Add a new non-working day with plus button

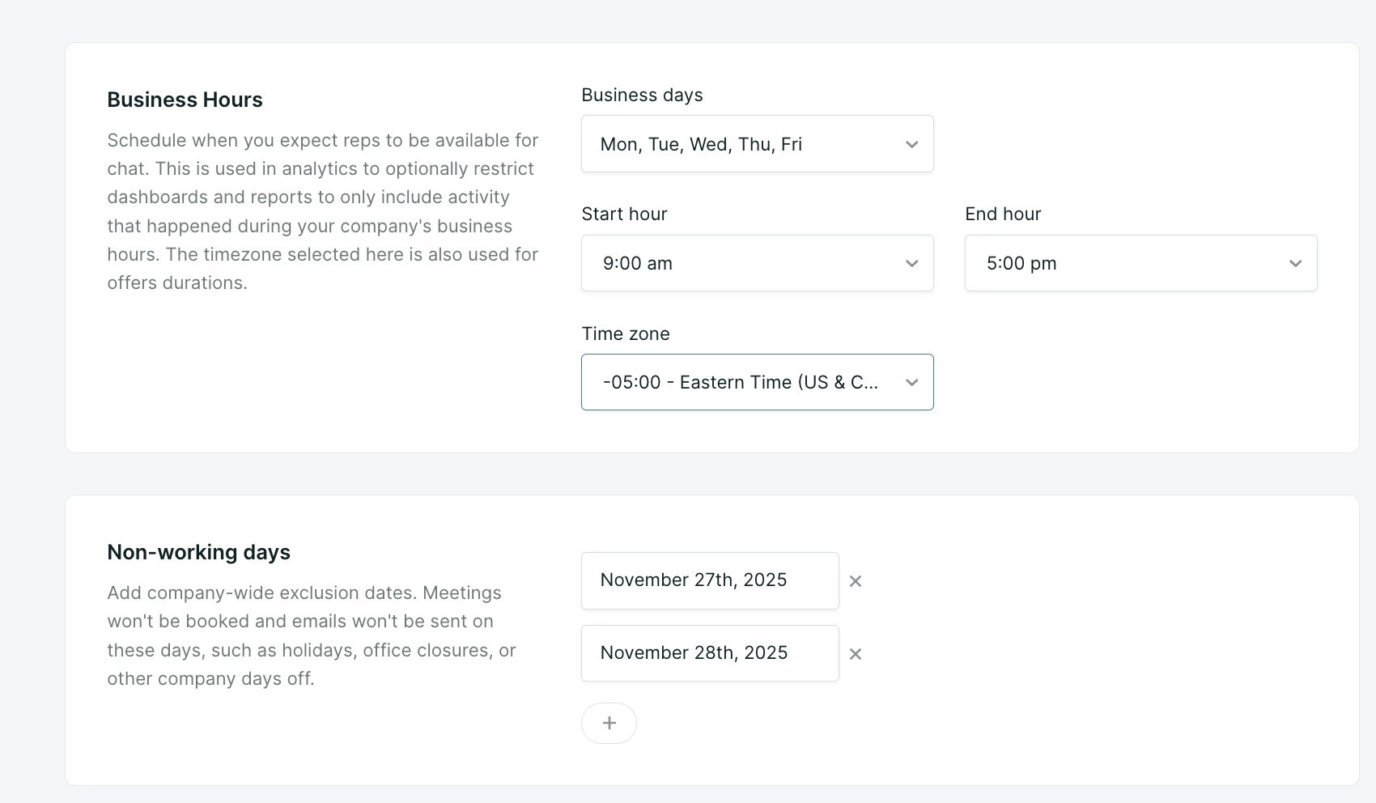609,723
